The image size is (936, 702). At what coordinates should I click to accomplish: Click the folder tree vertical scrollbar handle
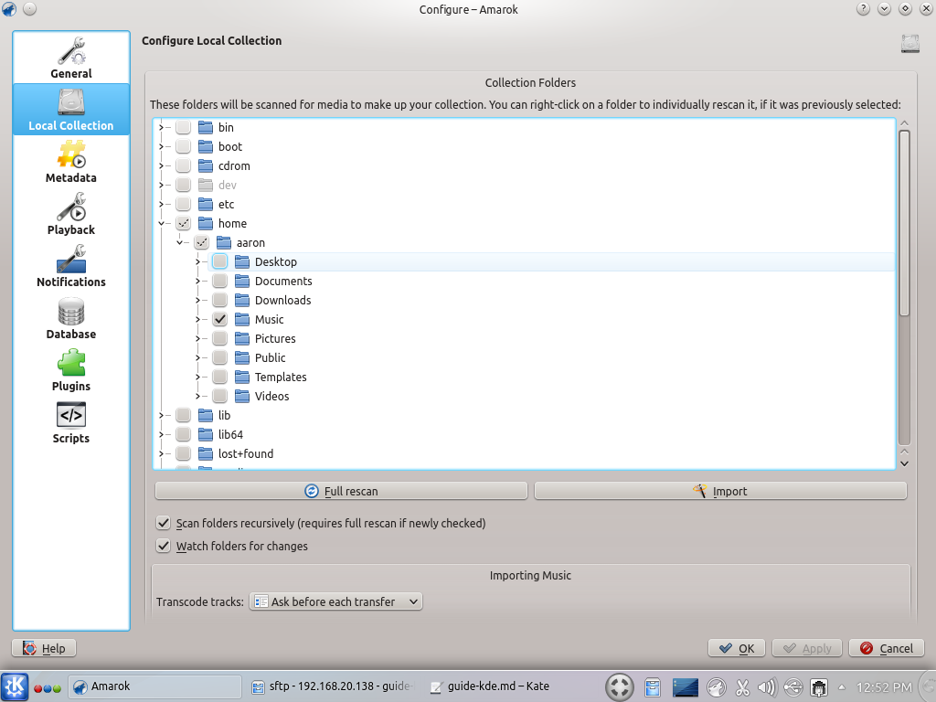click(904, 223)
